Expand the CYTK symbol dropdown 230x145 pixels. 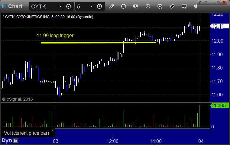(60, 6)
